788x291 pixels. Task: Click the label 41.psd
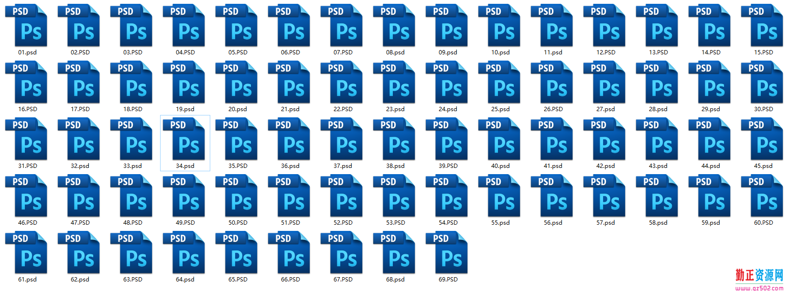pyautogui.click(x=553, y=166)
